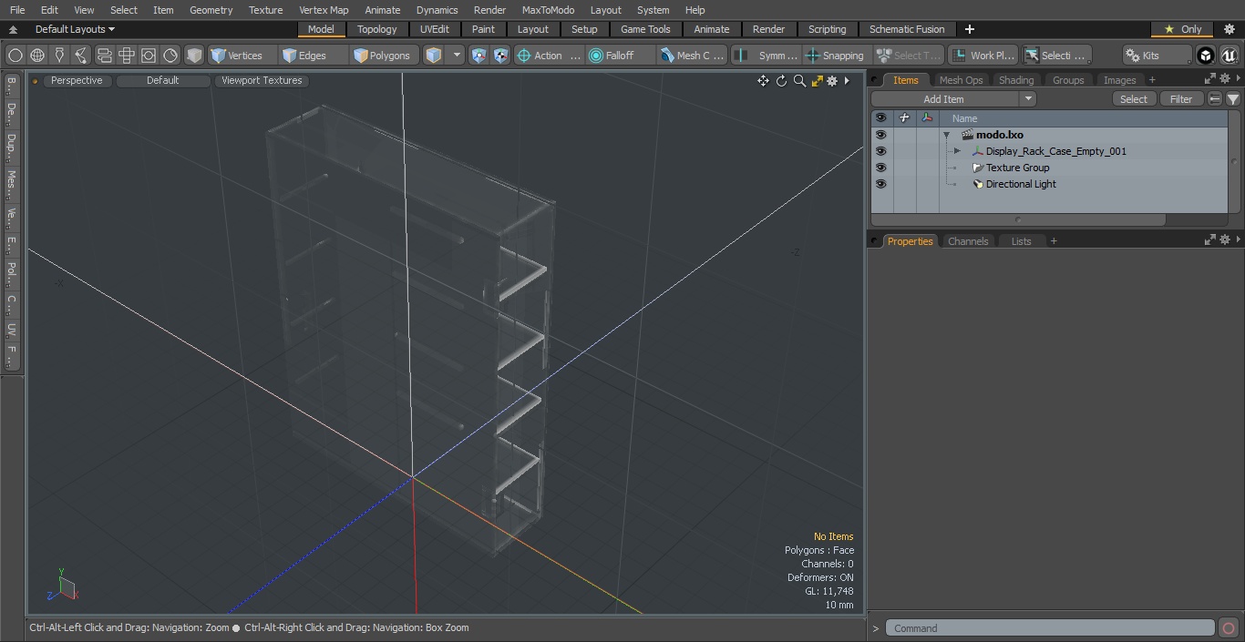Viewport: 1245px width, 642px height.
Task: Open Channels tab in properties panel
Action: click(x=968, y=241)
